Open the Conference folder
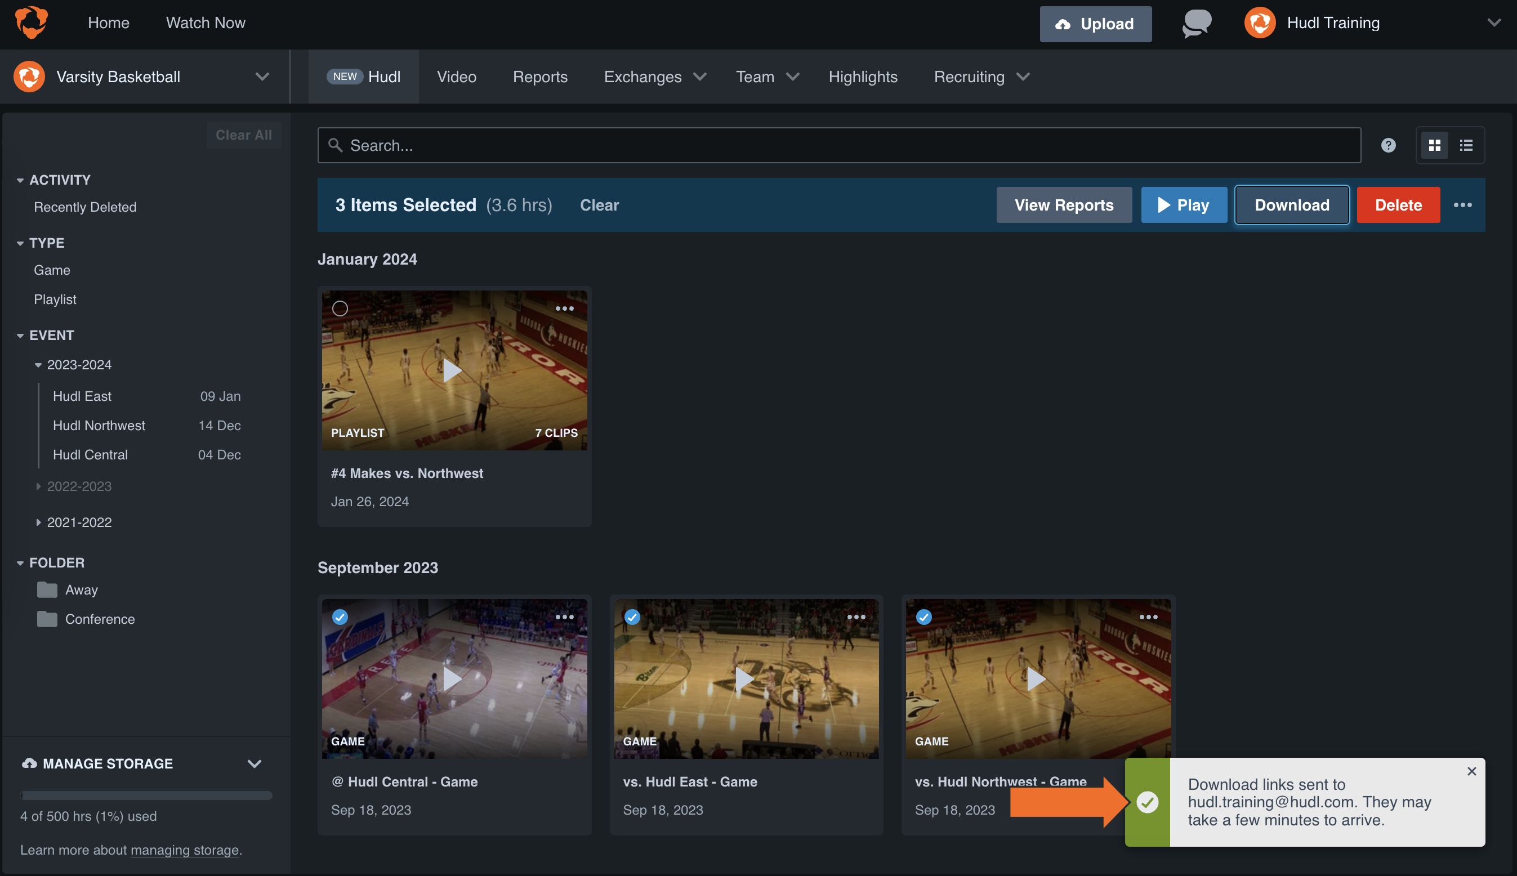Viewport: 1517px width, 876px height. point(86,619)
